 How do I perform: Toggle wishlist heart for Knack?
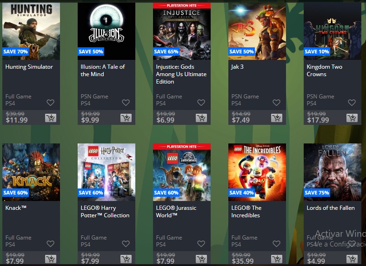(x=50, y=244)
